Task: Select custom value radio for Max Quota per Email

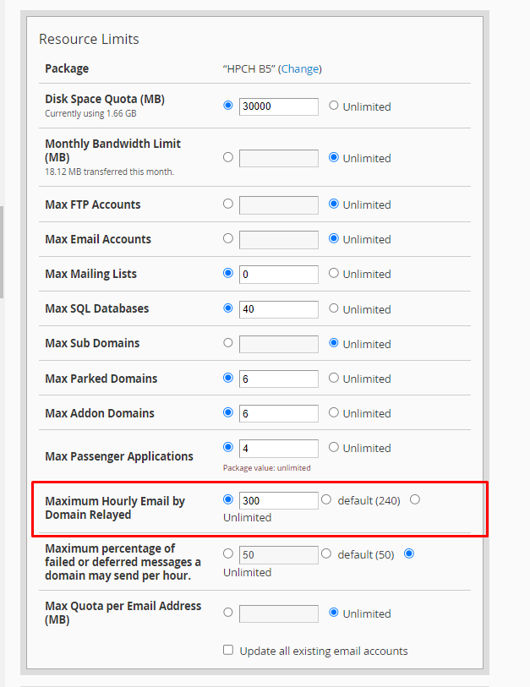Action: pos(228,613)
